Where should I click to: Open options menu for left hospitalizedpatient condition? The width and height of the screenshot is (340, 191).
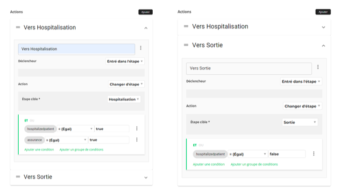tap(137, 128)
